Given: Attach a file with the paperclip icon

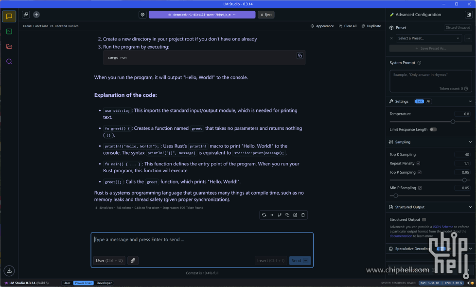Looking at the screenshot, I should point(133,260).
